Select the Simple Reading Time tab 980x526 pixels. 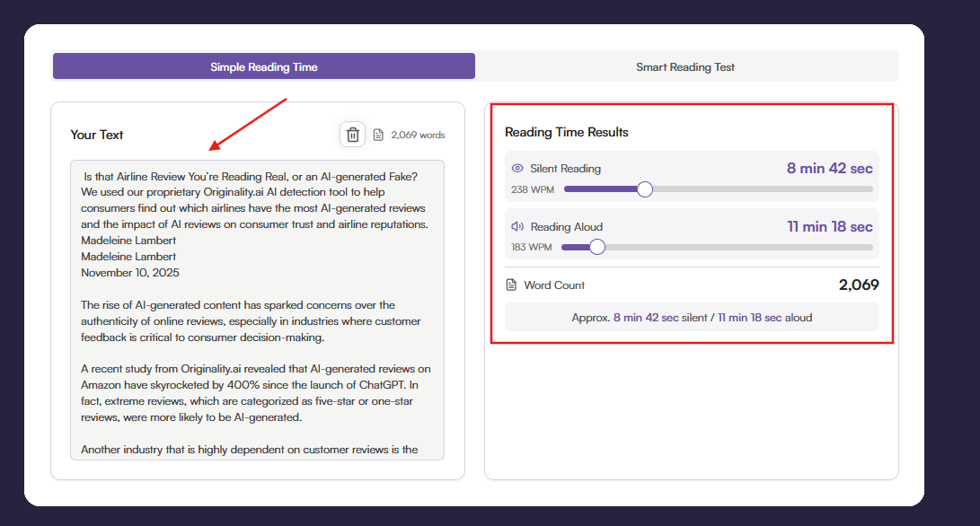pos(264,66)
